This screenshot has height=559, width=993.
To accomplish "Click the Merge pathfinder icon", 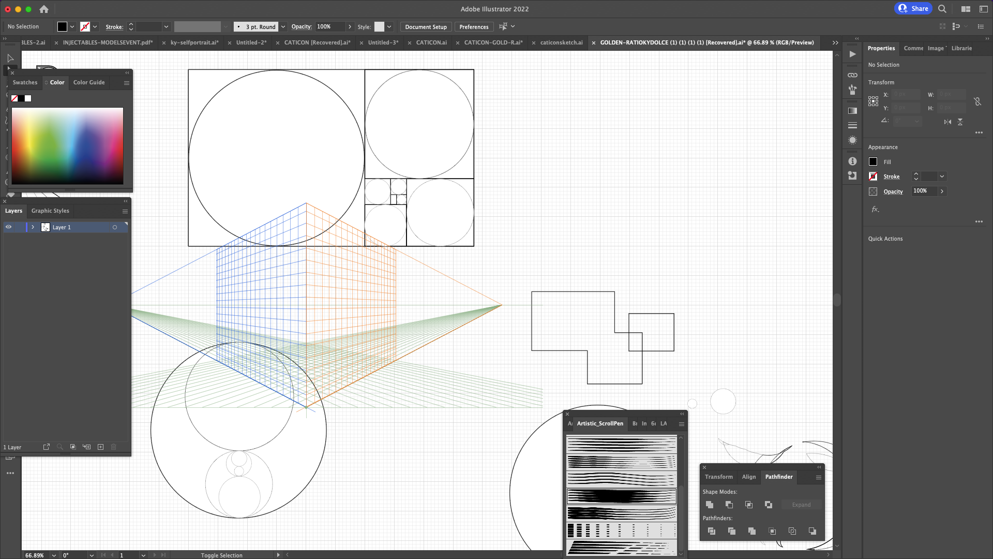I will pyautogui.click(x=752, y=531).
